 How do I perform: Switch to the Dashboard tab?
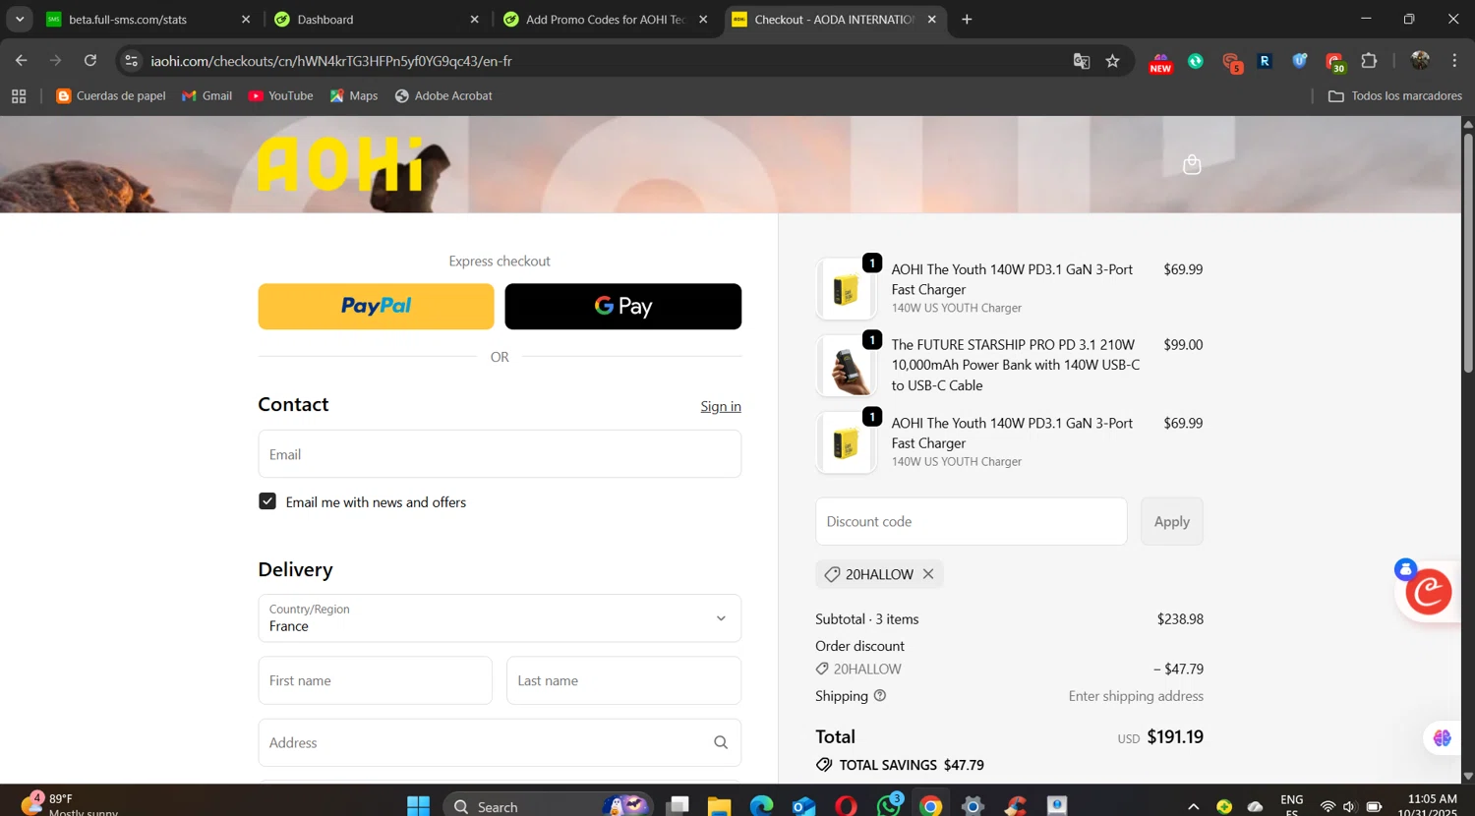374,20
